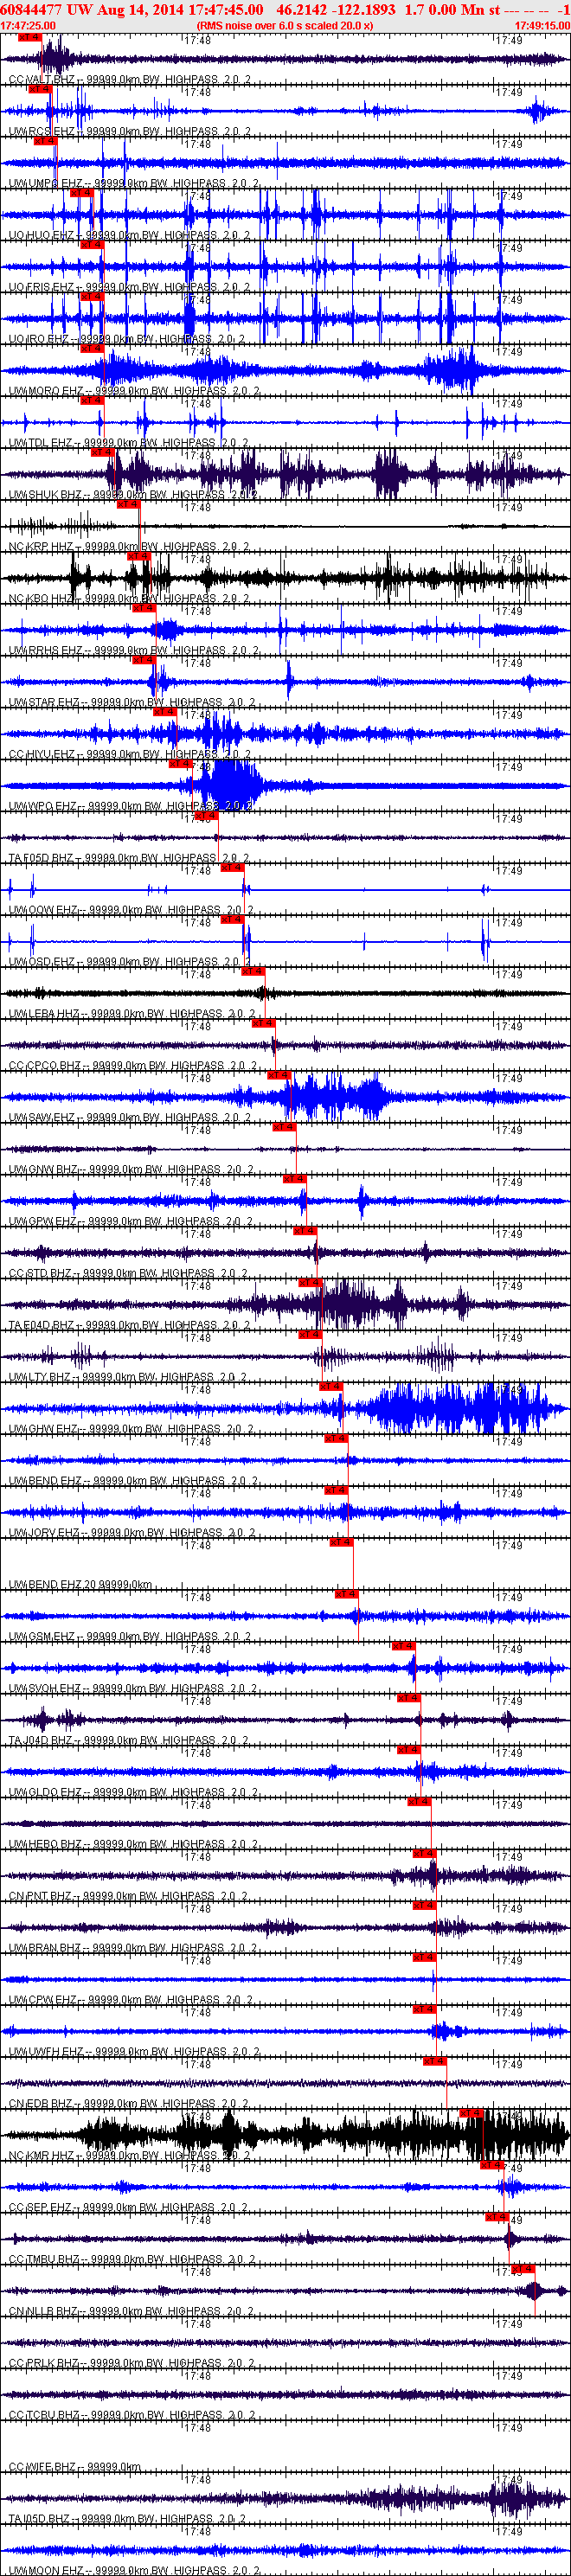The height and width of the screenshot is (2576, 571).
Task: Click the RMS noise scaling note
Action: pyautogui.click(x=285, y=25)
